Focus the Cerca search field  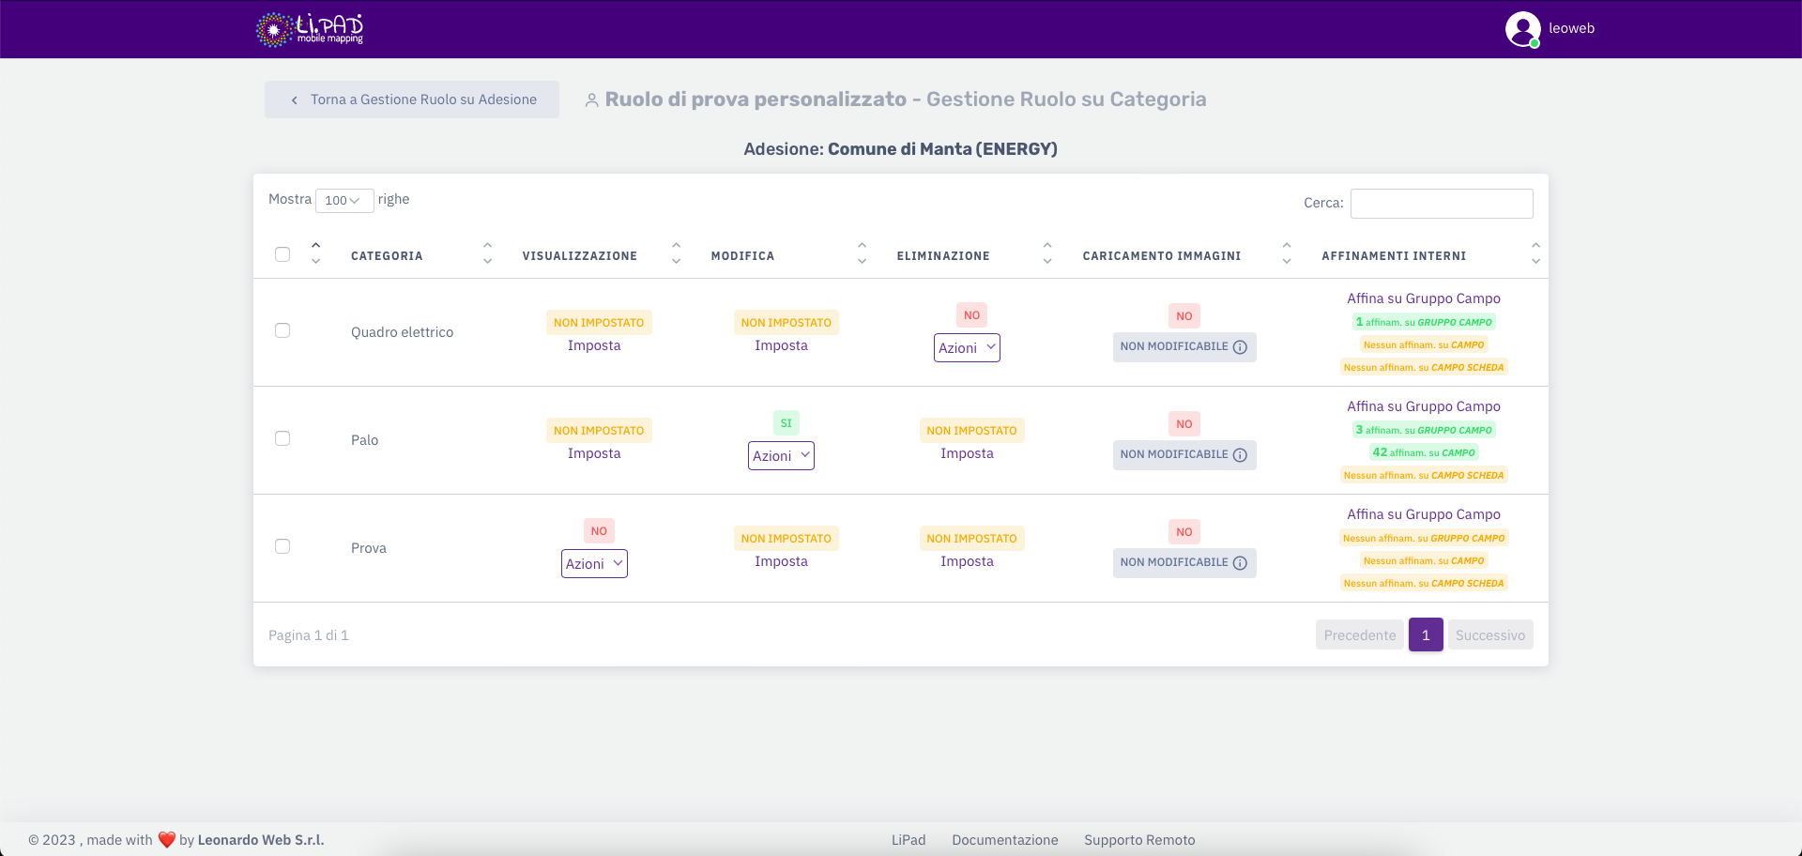tap(1441, 204)
